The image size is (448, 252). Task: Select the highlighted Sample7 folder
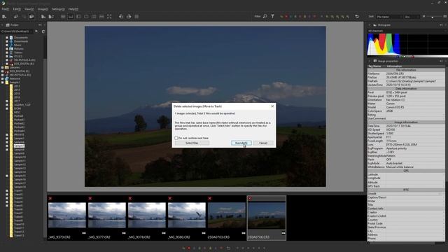pos(19,146)
